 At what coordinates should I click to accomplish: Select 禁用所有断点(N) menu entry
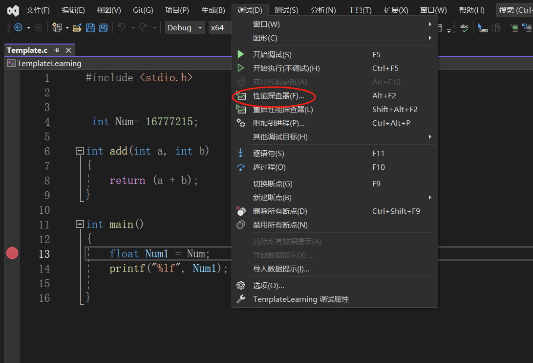click(335, 225)
